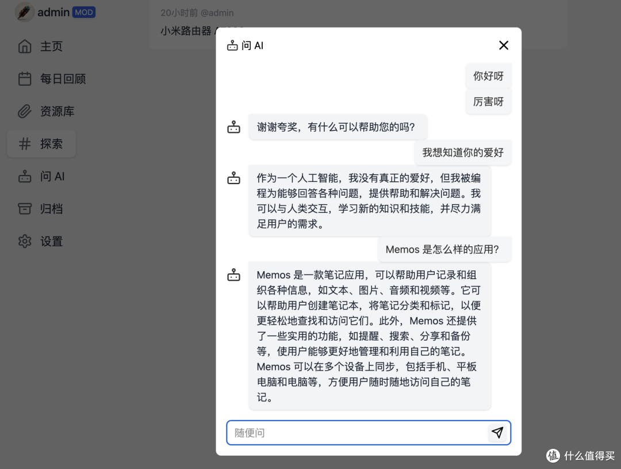621x469 pixels.
Task: Click the 探索 hashtag icon
Action: tap(25, 144)
